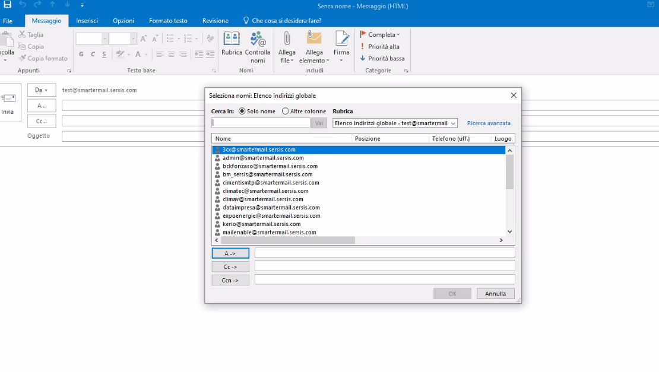Select admin@smartermail.sersis.com in the list
The width and height of the screenshot is (659, 372).
point(263,158)
